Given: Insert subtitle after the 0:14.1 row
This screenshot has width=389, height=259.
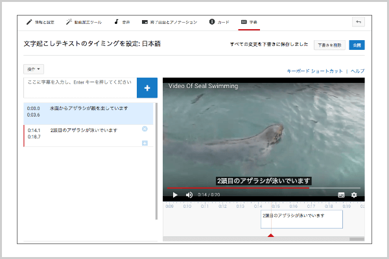Looking at the screenshot, I should point(145,143).
